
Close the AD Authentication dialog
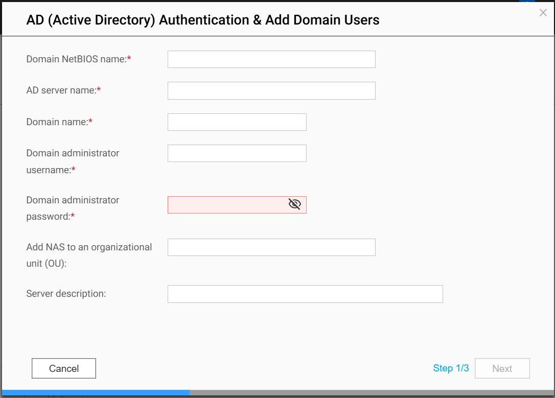coord(543,13)
